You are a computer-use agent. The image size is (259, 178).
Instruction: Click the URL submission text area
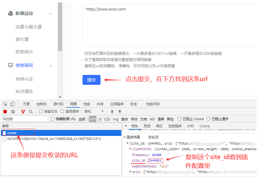[x=170, y=26]
